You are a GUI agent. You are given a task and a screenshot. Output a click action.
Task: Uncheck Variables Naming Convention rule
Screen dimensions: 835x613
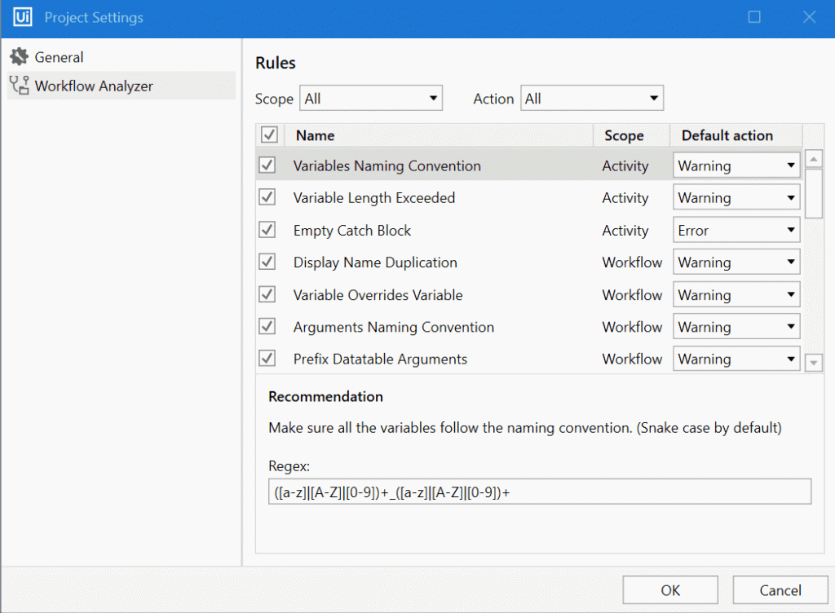(267, 165)
